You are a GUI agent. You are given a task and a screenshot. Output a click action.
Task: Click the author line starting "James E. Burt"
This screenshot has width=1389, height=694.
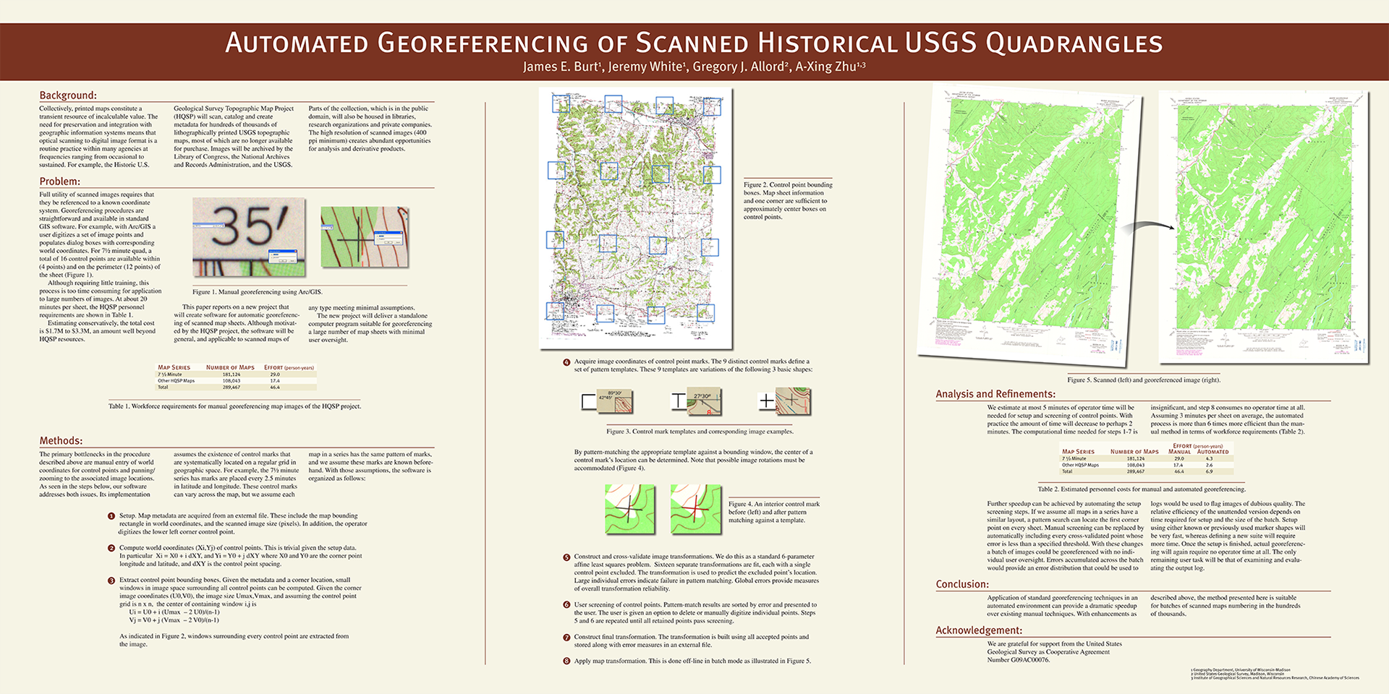tap(694, 67)
